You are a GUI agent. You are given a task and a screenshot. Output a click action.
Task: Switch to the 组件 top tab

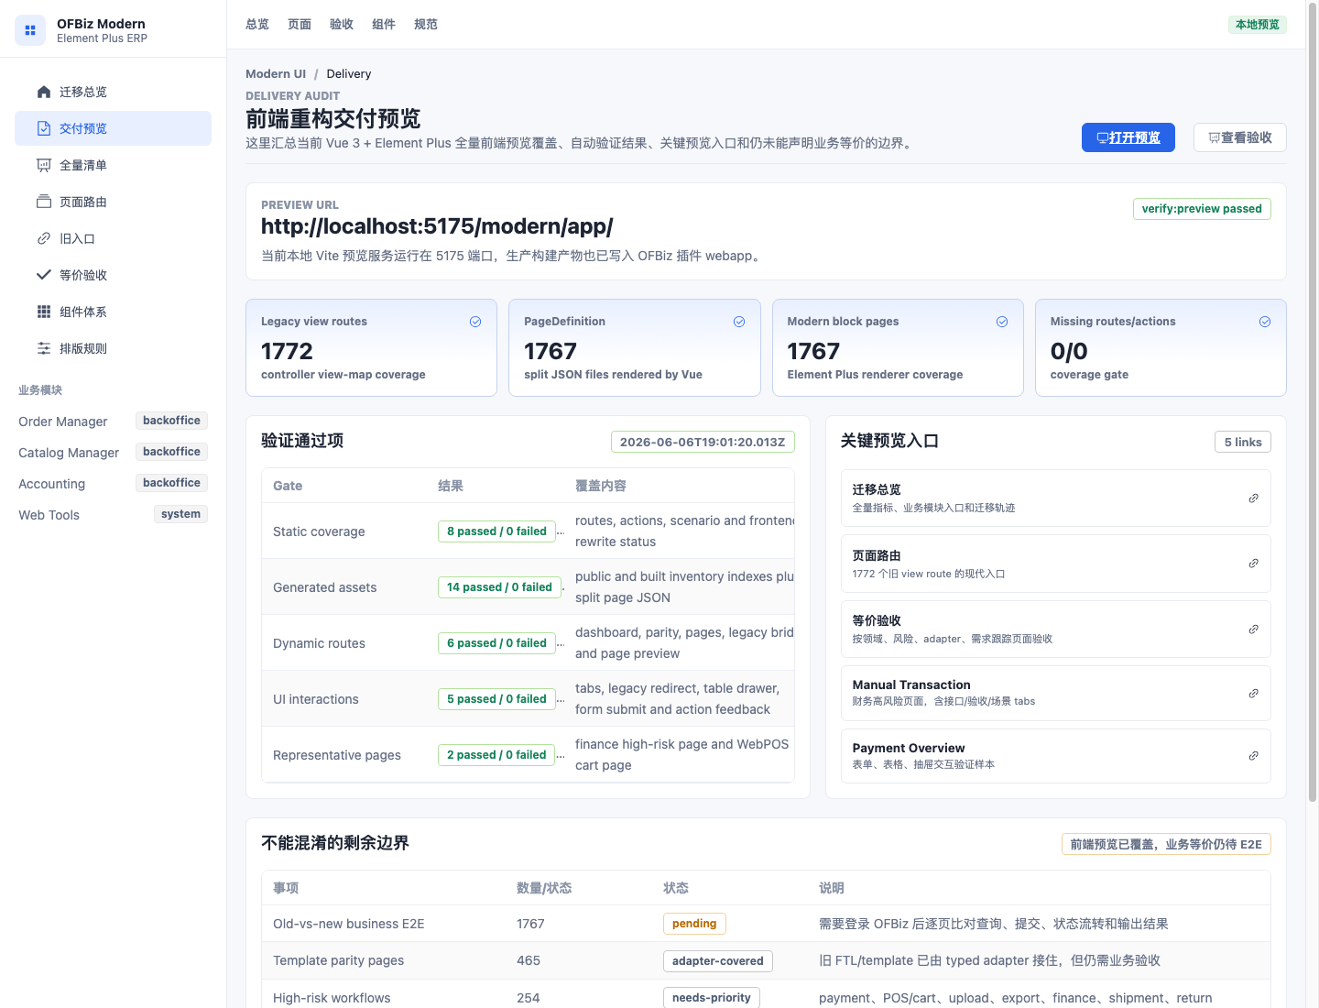(384, 25)
